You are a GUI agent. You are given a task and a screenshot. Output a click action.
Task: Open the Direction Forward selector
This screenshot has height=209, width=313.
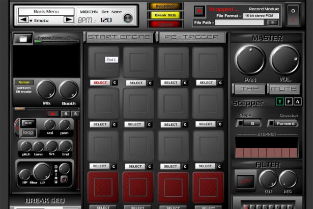click(284, 123)
